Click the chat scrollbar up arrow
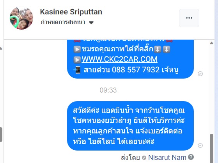This screenshot has height=163, width=218. (211, 43)
